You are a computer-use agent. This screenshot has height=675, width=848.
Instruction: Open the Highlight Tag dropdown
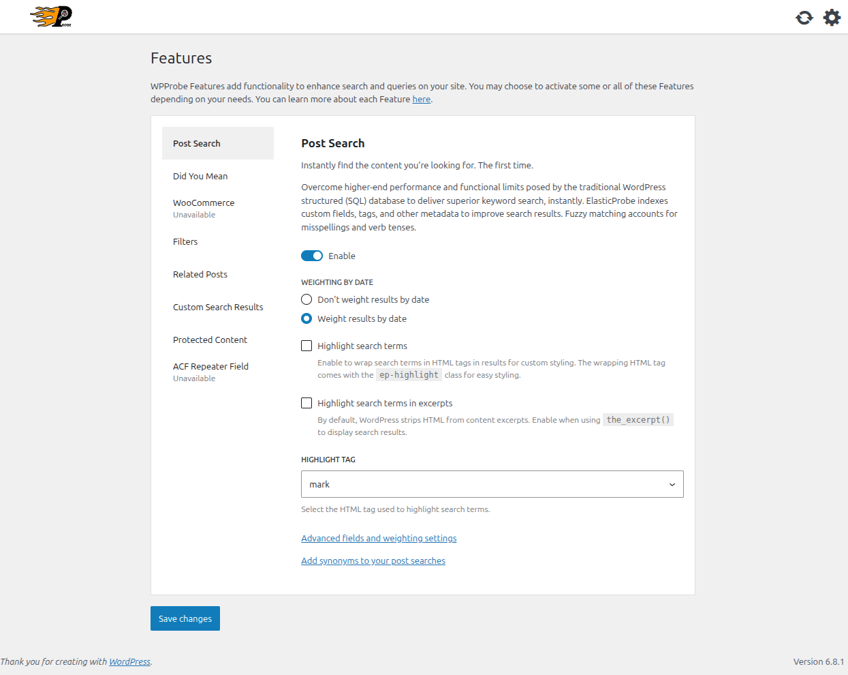[492, 484]
